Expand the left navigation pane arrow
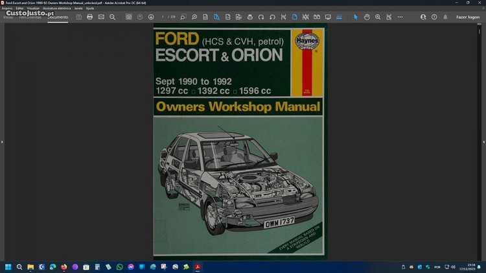Screen dimensions: 486x273 2,142
